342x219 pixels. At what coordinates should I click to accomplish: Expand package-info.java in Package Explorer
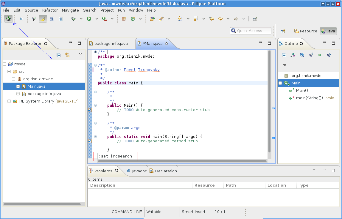coord(18,94)
